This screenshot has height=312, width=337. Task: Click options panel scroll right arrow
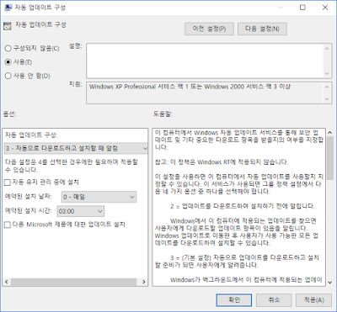[143, 282]
